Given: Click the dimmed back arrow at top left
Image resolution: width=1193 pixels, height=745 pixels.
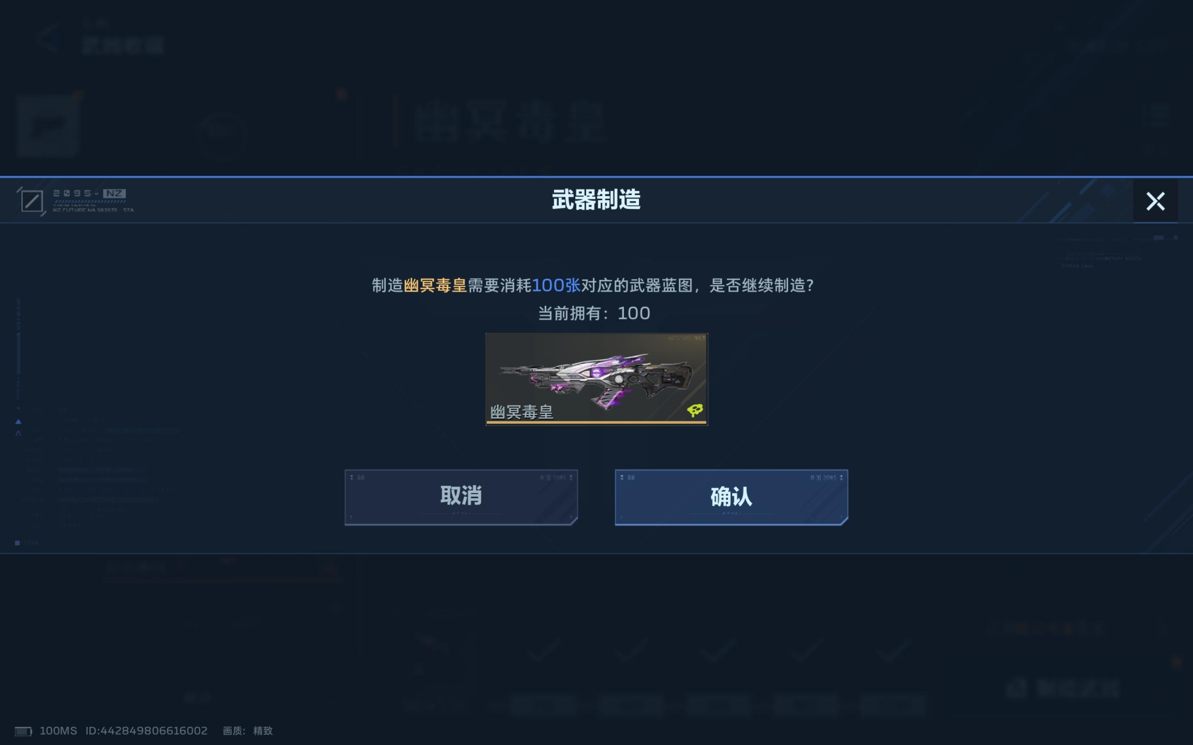Looking at the screenshot, I should coord(48,40).
